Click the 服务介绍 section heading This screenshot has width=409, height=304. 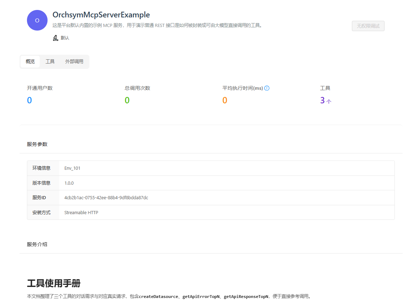pyautogui.click(x=37, y=244)
